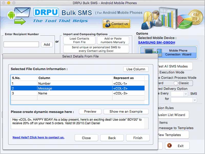Click the recipient number input field
This screenshot has width=205, height=154.
point(21,44)
